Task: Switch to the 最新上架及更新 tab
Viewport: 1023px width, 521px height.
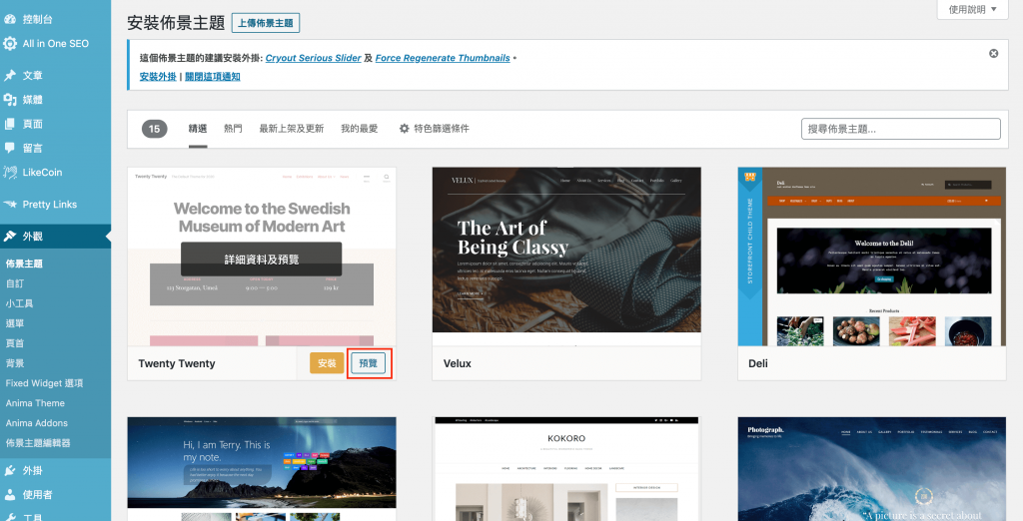Action: pyautogui.click(x=292, y=129)
